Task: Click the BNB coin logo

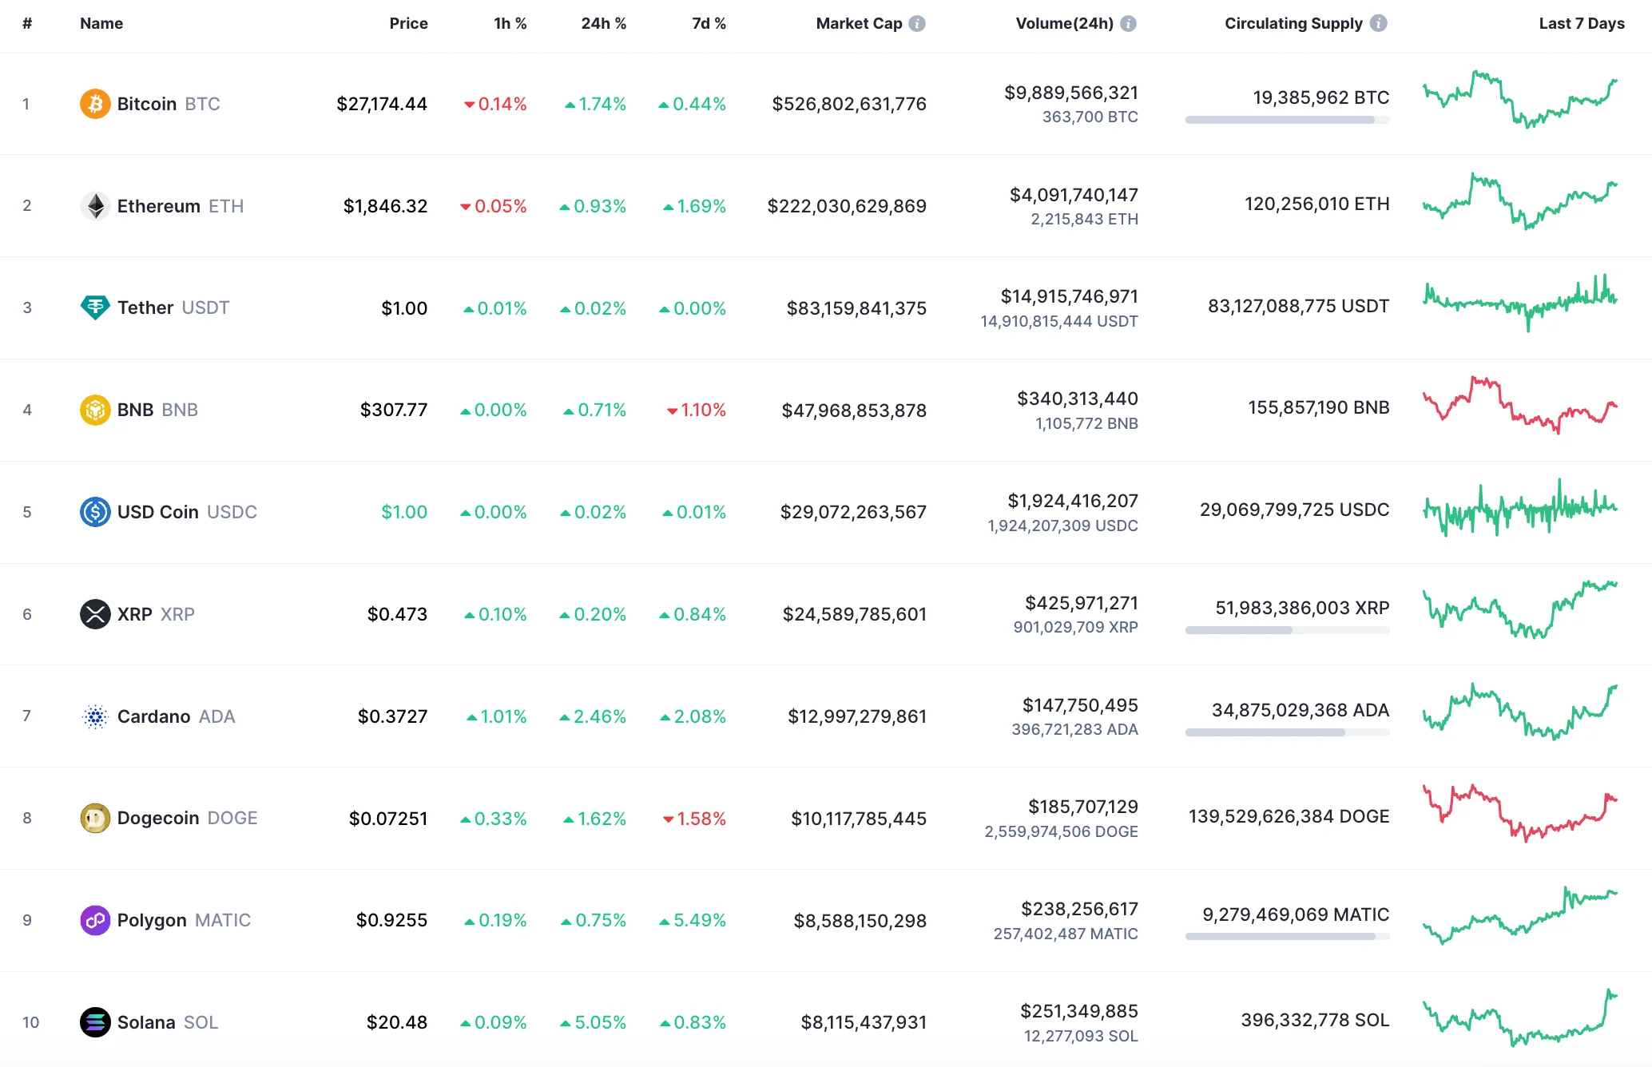Action: point(95,410)
